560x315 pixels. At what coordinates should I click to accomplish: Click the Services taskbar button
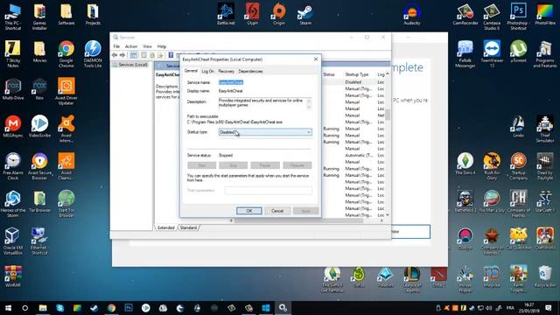283,308
